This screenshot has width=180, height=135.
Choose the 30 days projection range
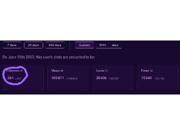(33, 45)
